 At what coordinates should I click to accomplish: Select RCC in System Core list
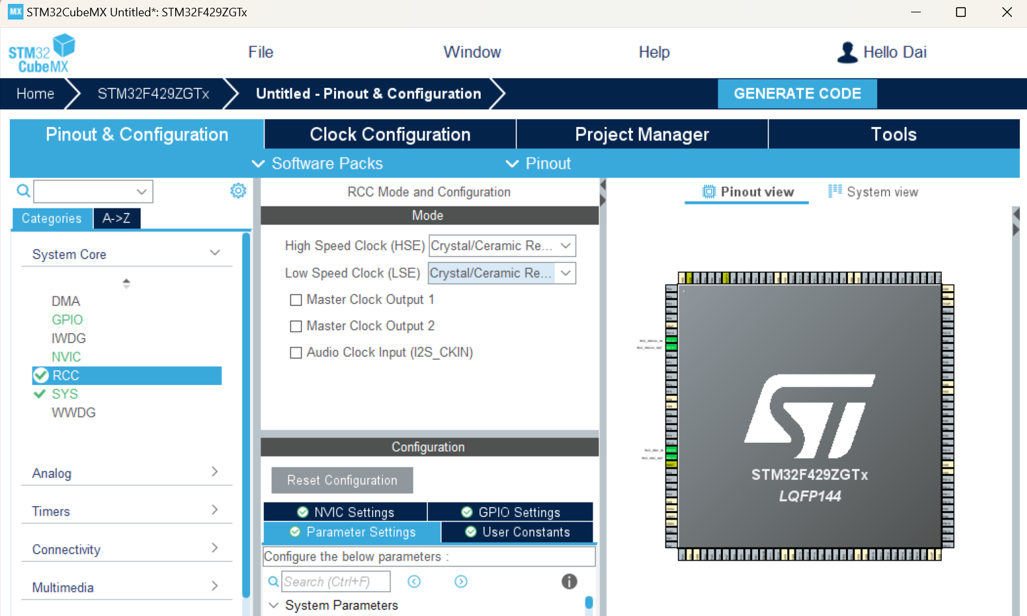pyautogui.click(x=127, y=375)
